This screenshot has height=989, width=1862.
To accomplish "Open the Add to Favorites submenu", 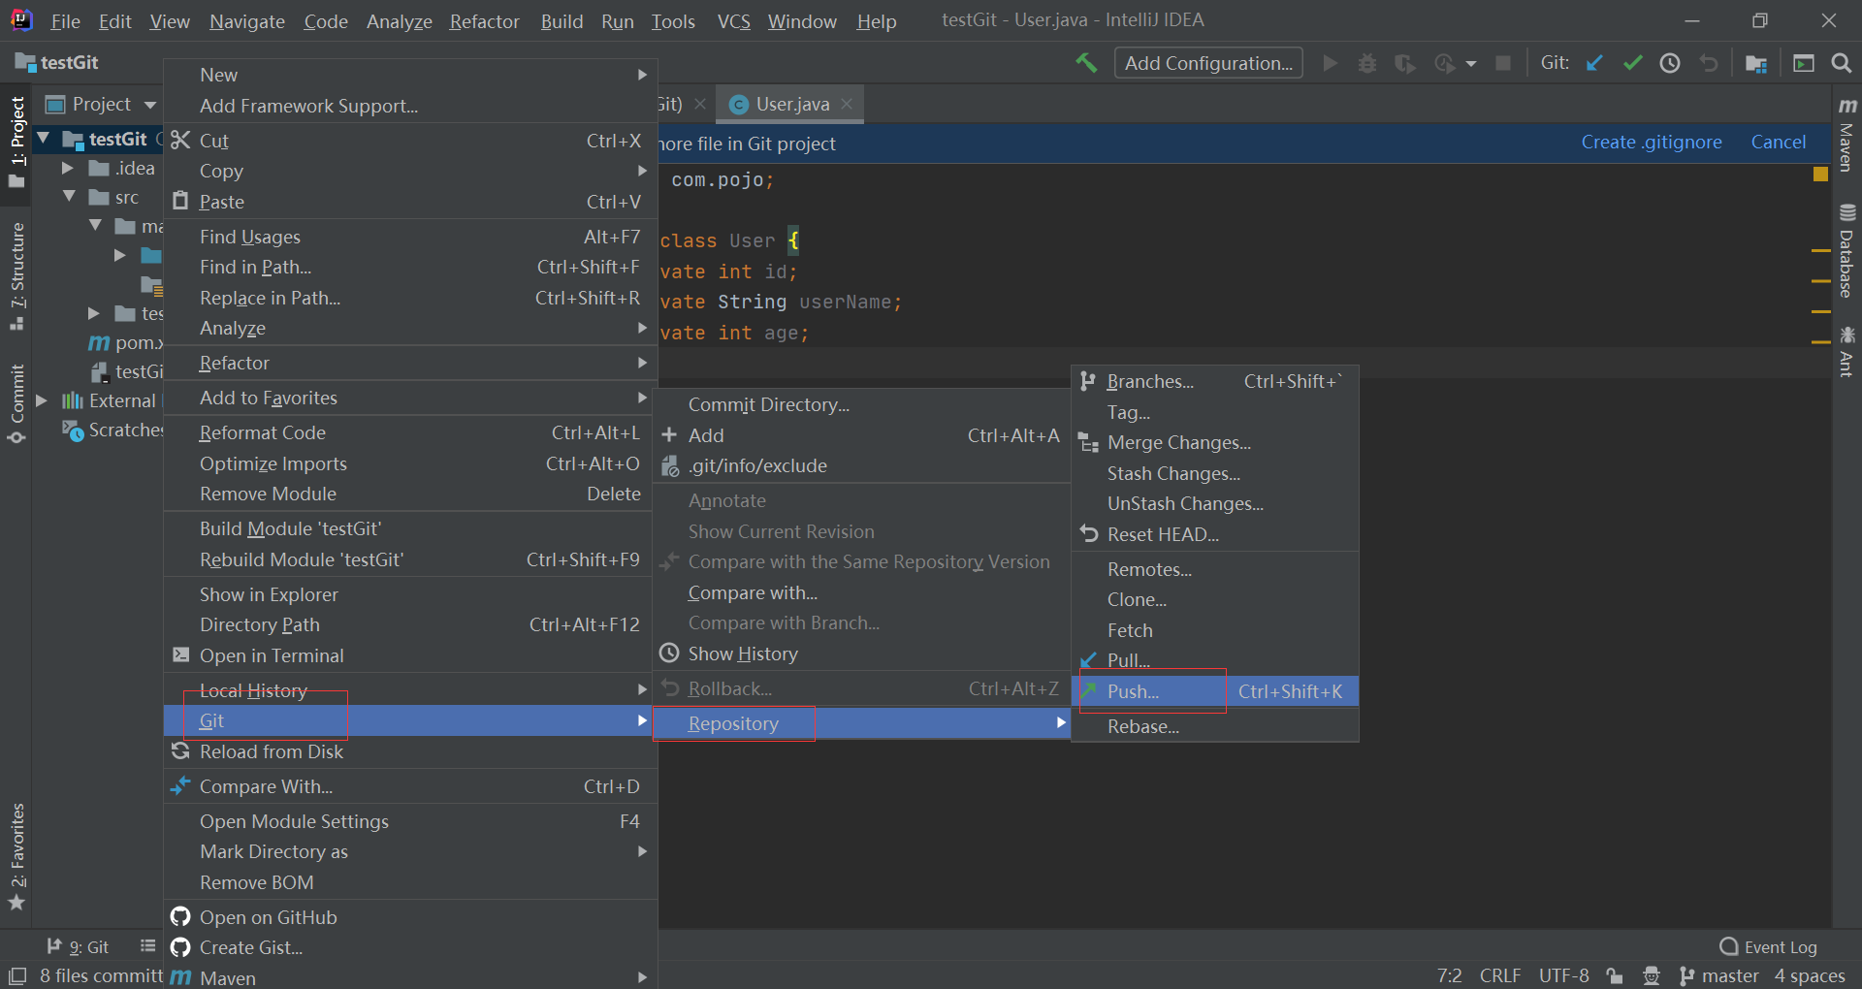I will [x=410, y=398].
